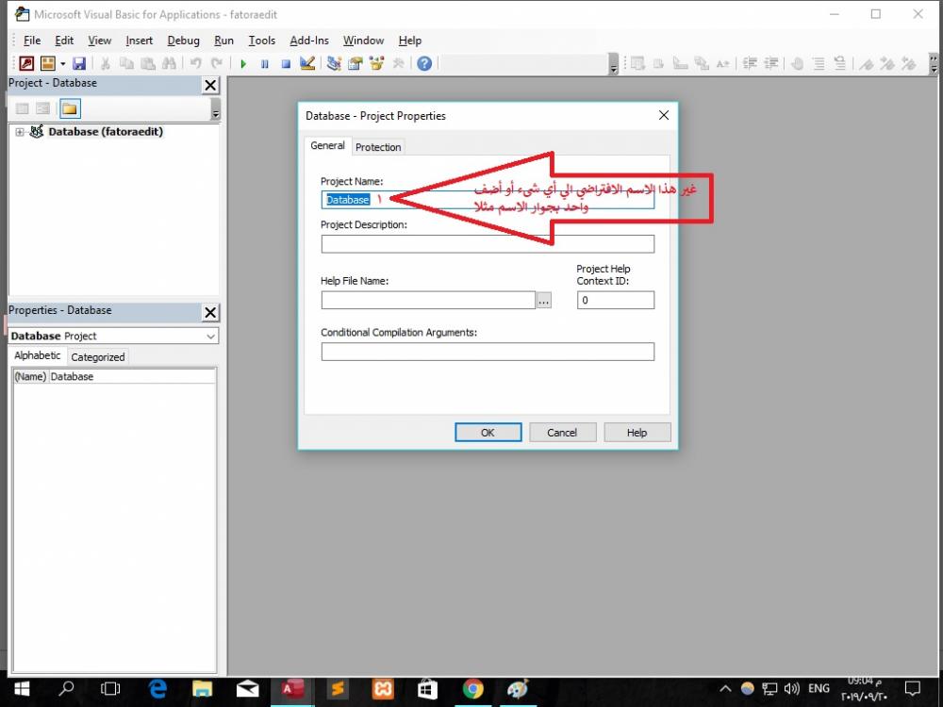Click the Cut scissors toolbar icon
Viewport: 943px width, 707px height.
(106, 63)
